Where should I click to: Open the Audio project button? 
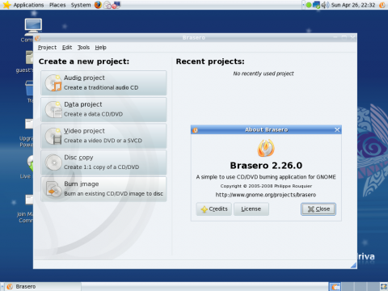103,82
